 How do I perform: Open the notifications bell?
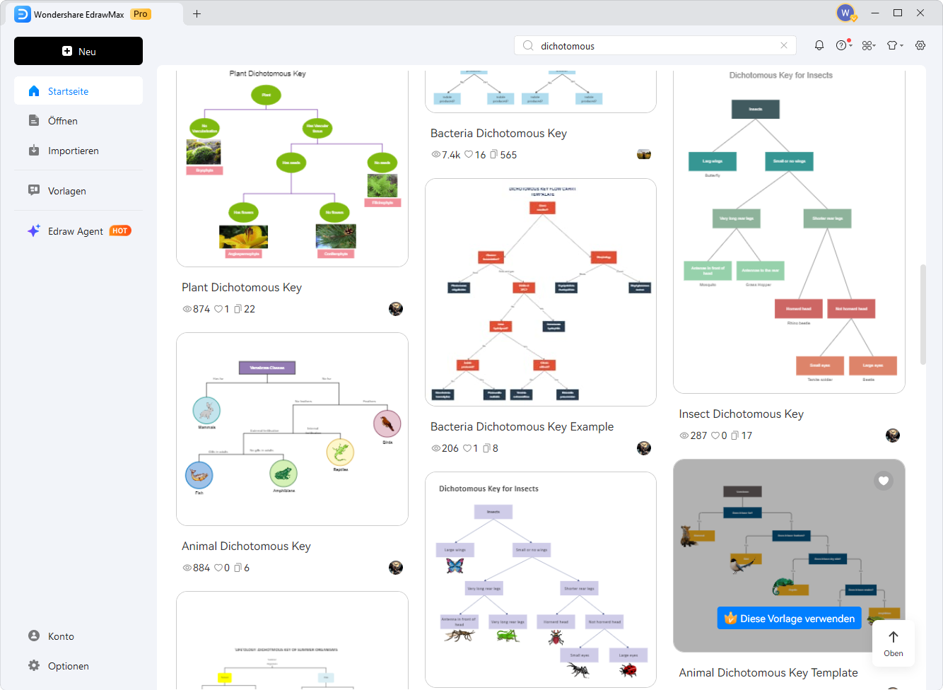coord(819,45)
